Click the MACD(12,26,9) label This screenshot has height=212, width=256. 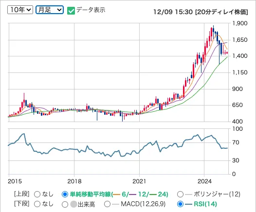pyautogui.click(x=143, y=204)
